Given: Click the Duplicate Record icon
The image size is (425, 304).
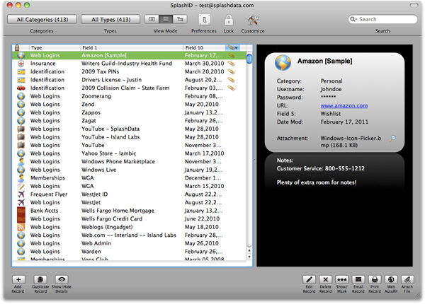Looking at the screenshot, I should 40,279.
